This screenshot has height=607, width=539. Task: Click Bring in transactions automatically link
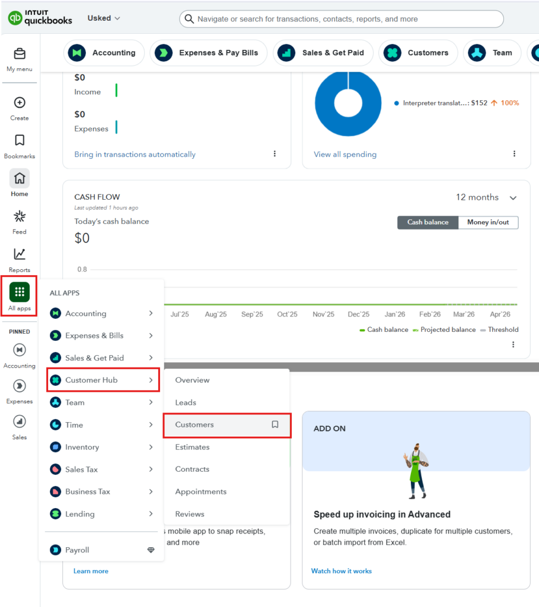[135, 154]
